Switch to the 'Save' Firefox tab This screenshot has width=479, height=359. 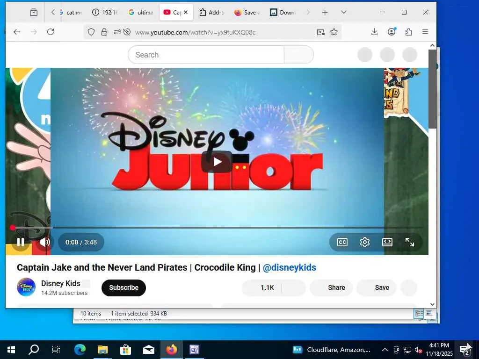click(247, 12)
